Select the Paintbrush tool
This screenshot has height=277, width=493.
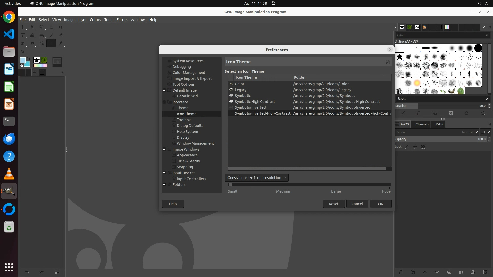point(51,35)
